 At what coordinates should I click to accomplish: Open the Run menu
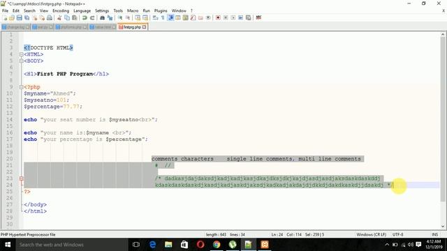coord(146,11)
